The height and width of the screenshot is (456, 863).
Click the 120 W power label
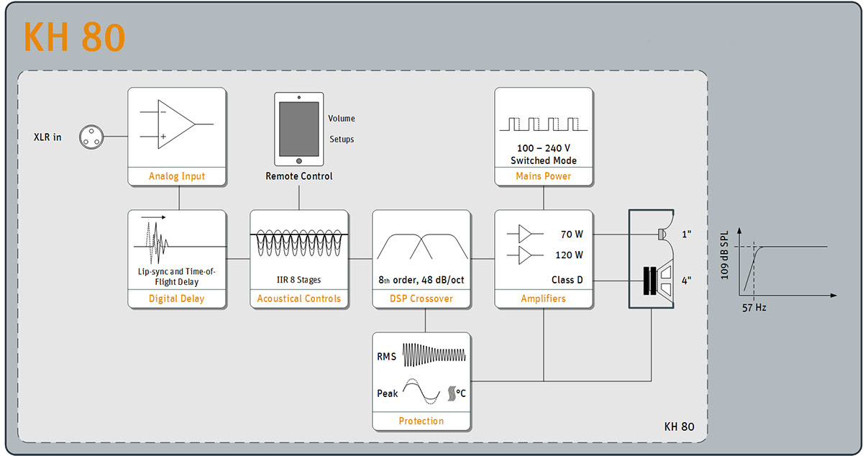coord(569,255)
